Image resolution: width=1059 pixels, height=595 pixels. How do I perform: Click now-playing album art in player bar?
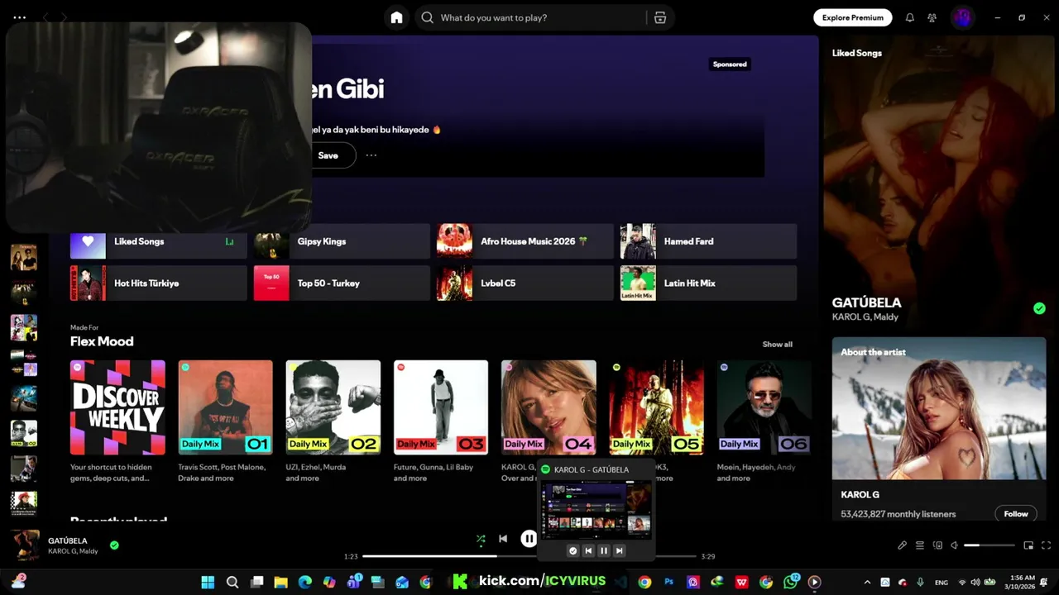25,545
